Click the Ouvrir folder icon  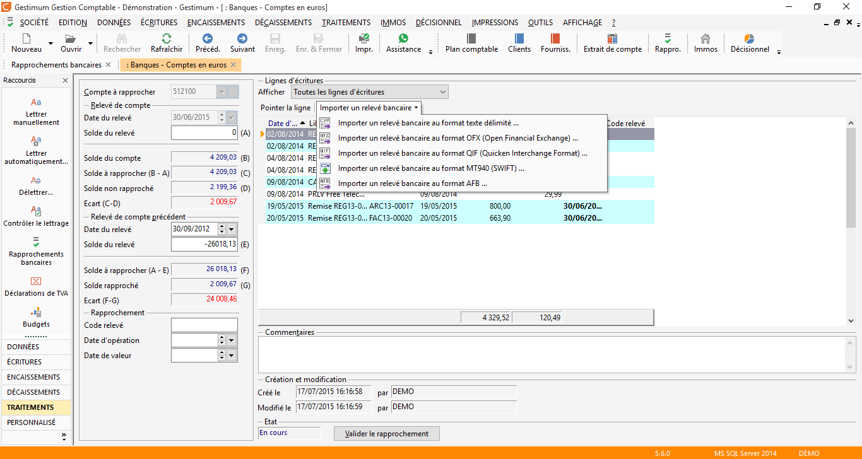71,38
